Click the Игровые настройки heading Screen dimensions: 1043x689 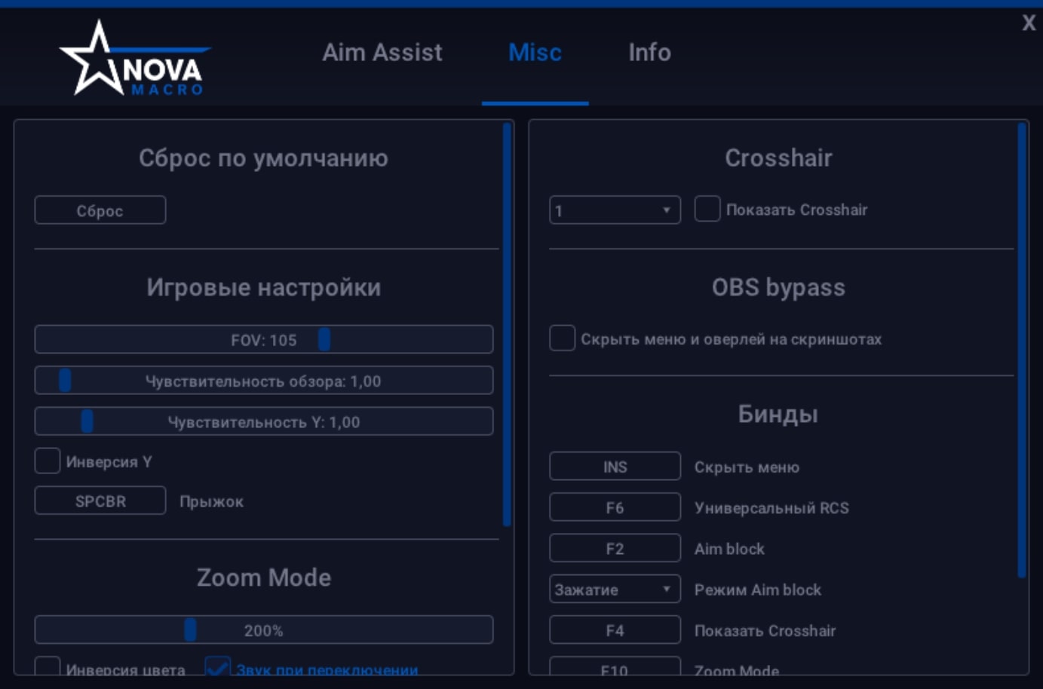point(264,287)
